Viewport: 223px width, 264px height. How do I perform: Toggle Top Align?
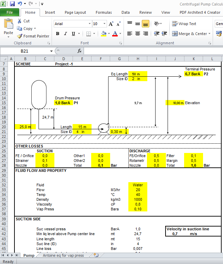pyautogui.click(x=130, y=24)
